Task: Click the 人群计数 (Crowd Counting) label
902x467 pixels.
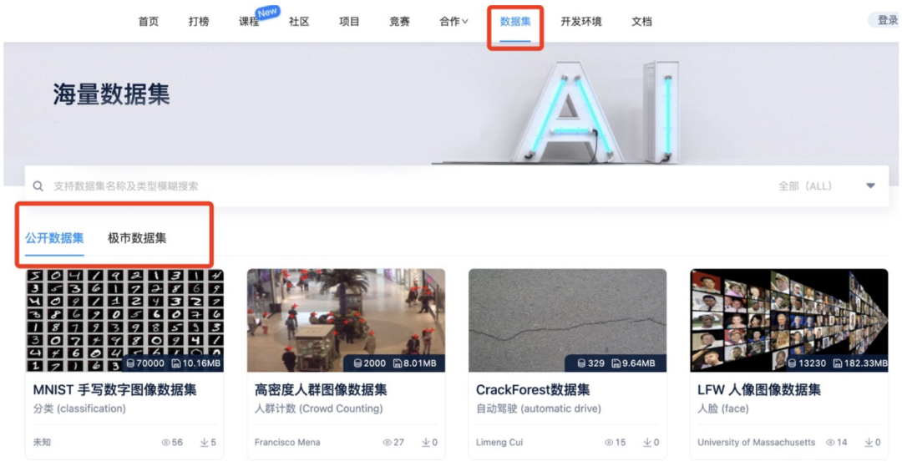Action: pyautogui.click(x=319, y=409)
